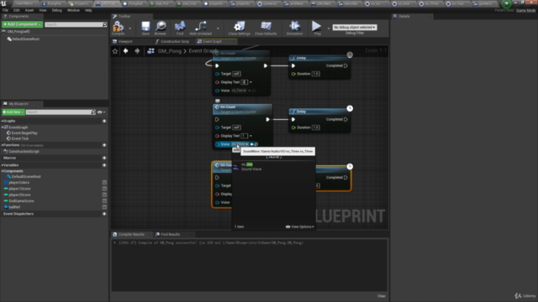The width and height of the screenshot is (538, 302).
Task: Click the Compile toolbar icon
Action: click(118, 28)
